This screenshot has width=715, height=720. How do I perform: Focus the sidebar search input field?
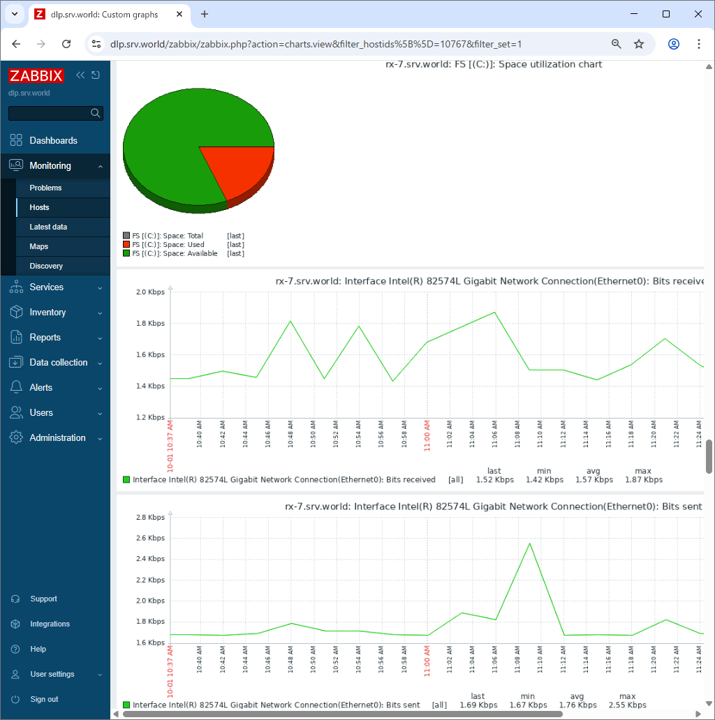pyautogui.click(x=50, y=113)
